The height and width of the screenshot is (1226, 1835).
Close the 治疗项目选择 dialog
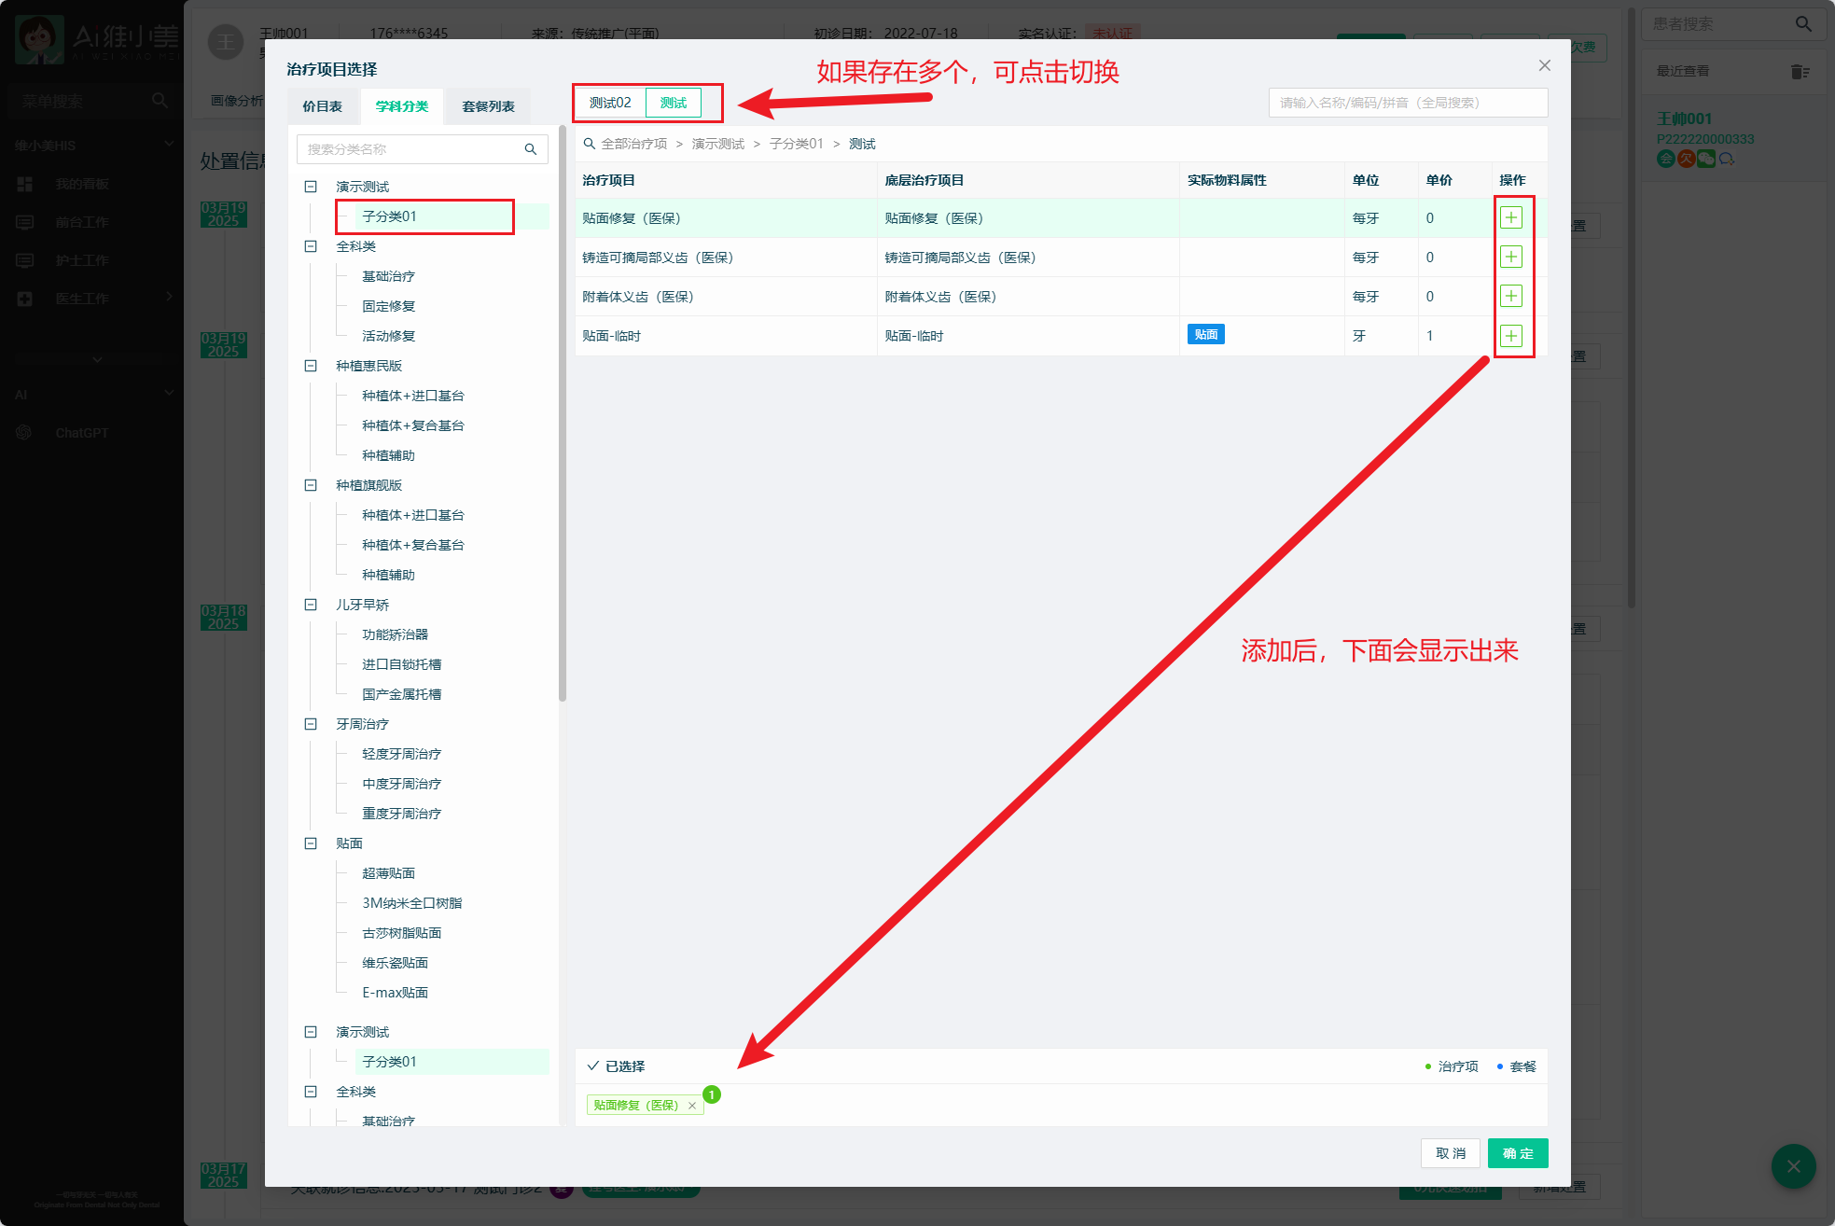(x=1544, y=65)
